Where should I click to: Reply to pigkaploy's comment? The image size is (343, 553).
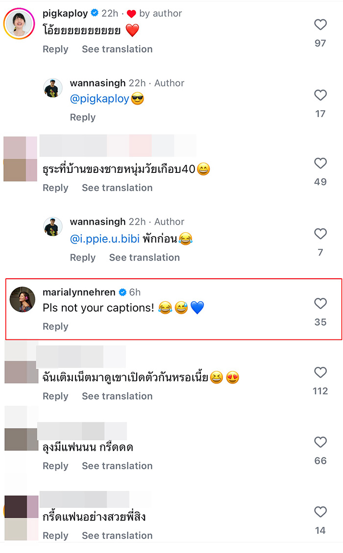tap(55, 49)
